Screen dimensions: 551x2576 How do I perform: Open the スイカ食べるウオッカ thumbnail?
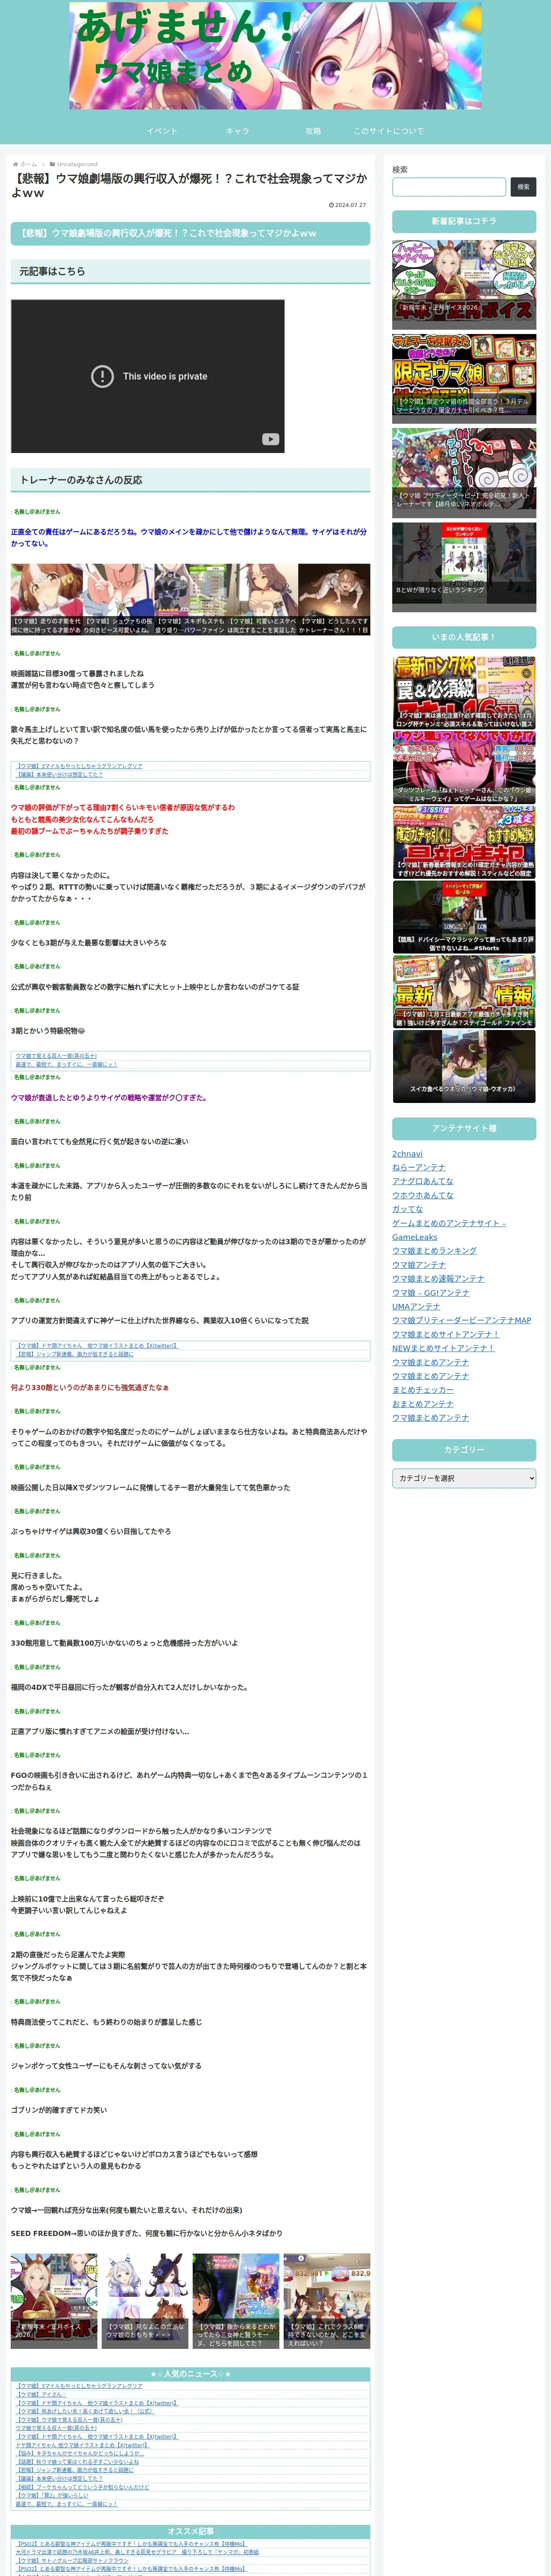[464, 1067]
